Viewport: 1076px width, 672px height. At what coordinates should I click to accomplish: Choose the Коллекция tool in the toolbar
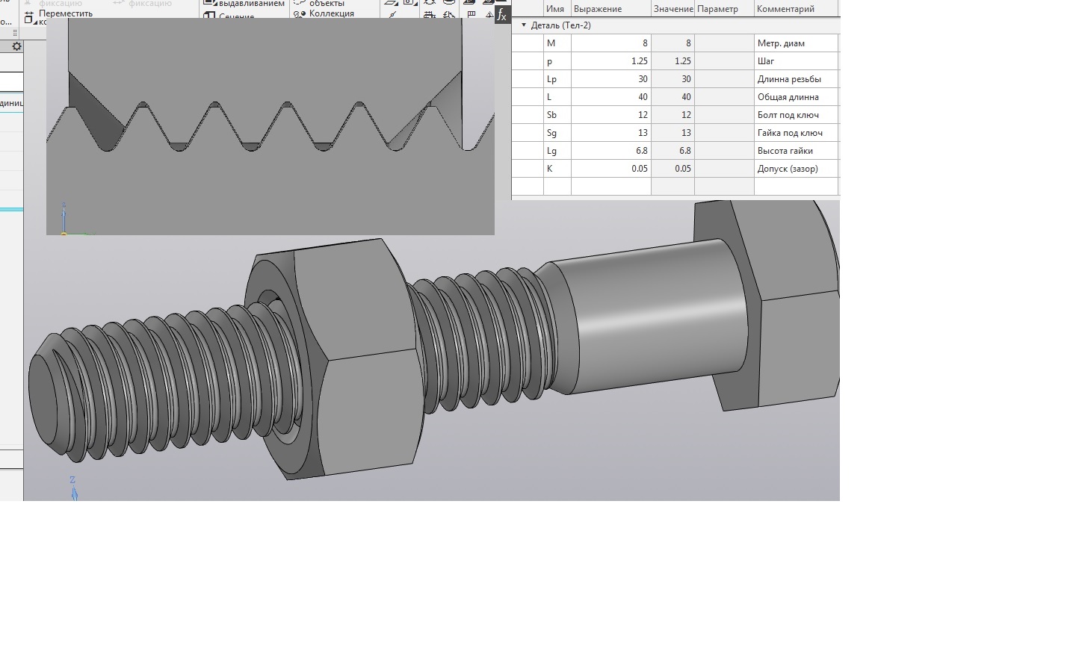(x=324, y=13)
